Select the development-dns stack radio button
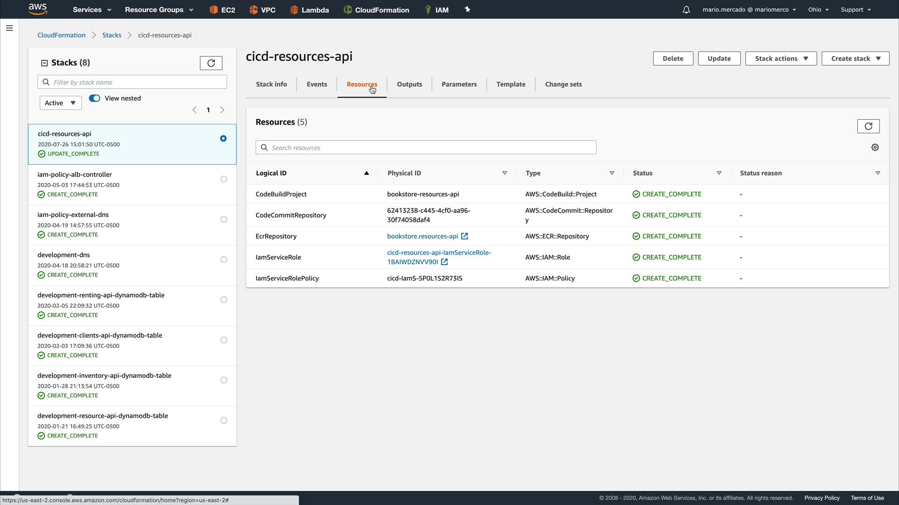This screenshot has width=899, height=505. click(x=223, y=260)
